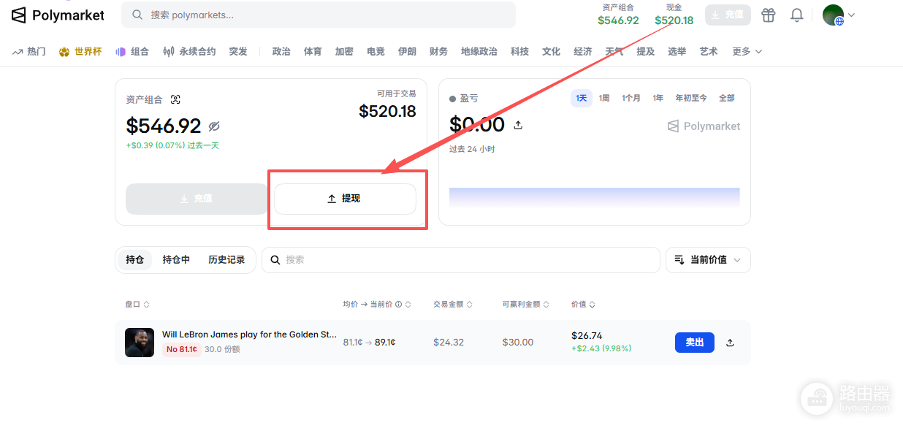Screen dimensions: 903x428
Task: Focus the polymarkets search box
Action: pyautogui.click(x=319, y=15)
